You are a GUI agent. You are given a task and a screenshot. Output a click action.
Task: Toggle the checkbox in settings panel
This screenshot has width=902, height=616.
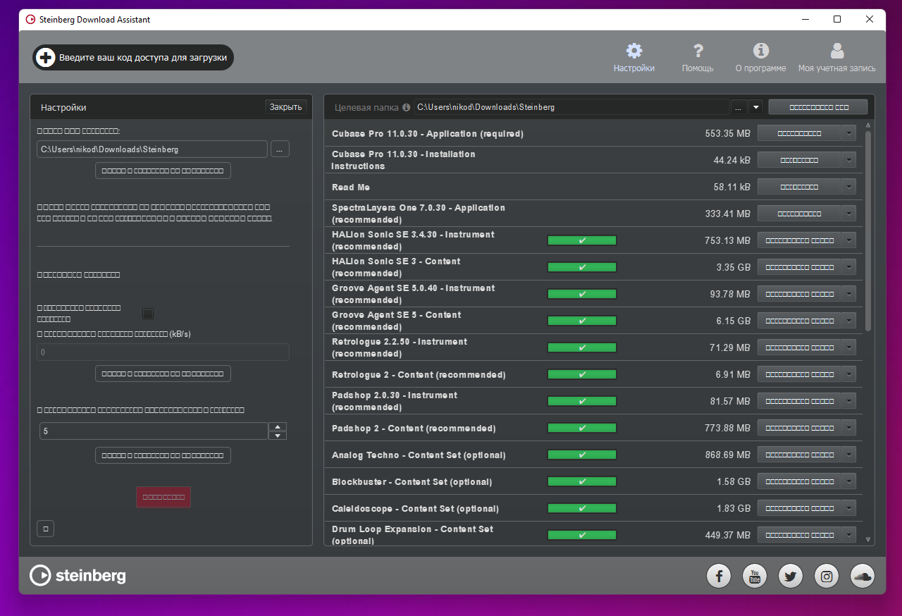[148, 314]
